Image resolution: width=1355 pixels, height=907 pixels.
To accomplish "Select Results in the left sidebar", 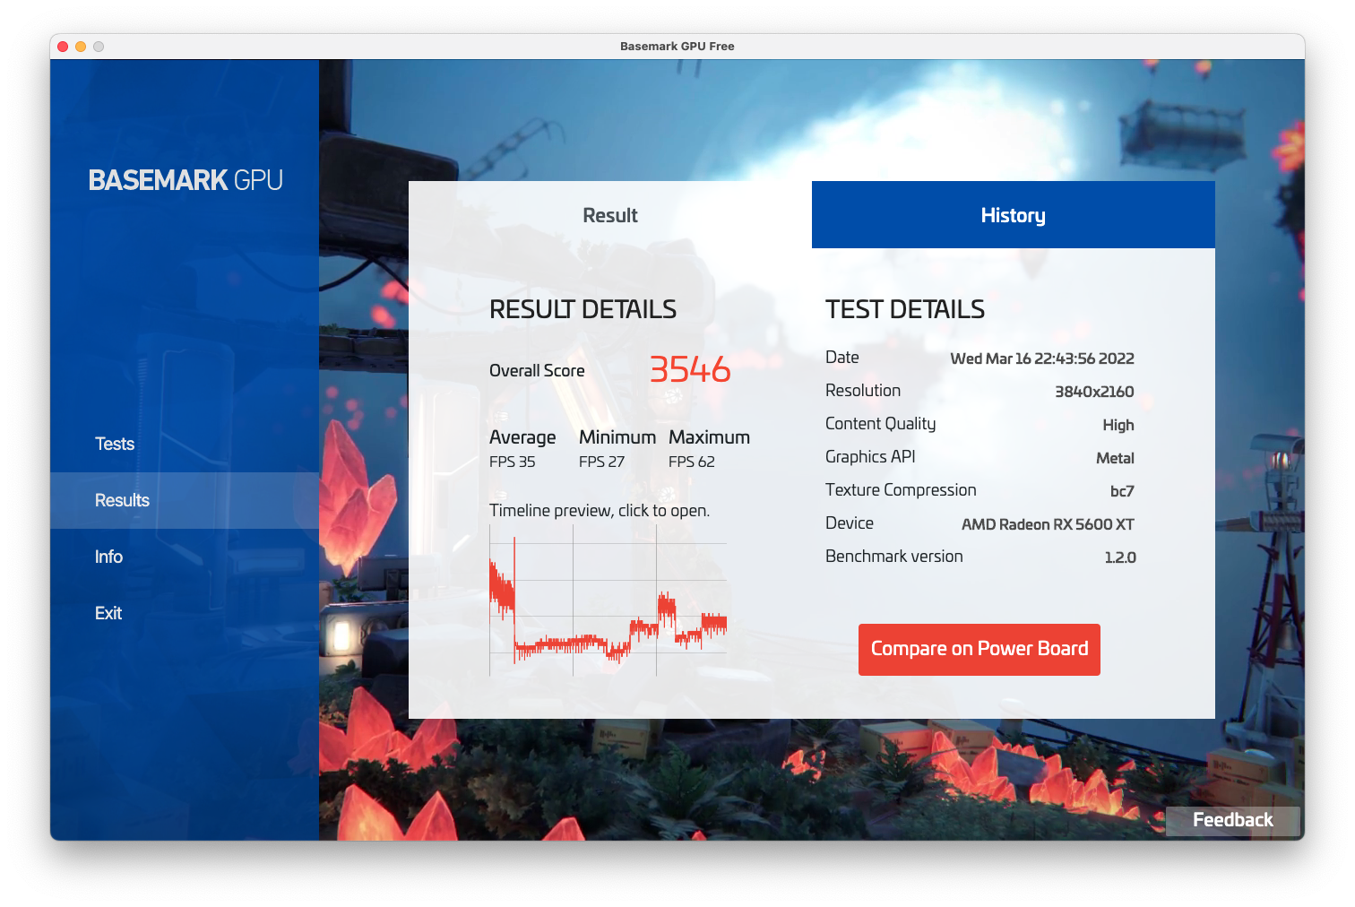I will [x=122, y=500].
